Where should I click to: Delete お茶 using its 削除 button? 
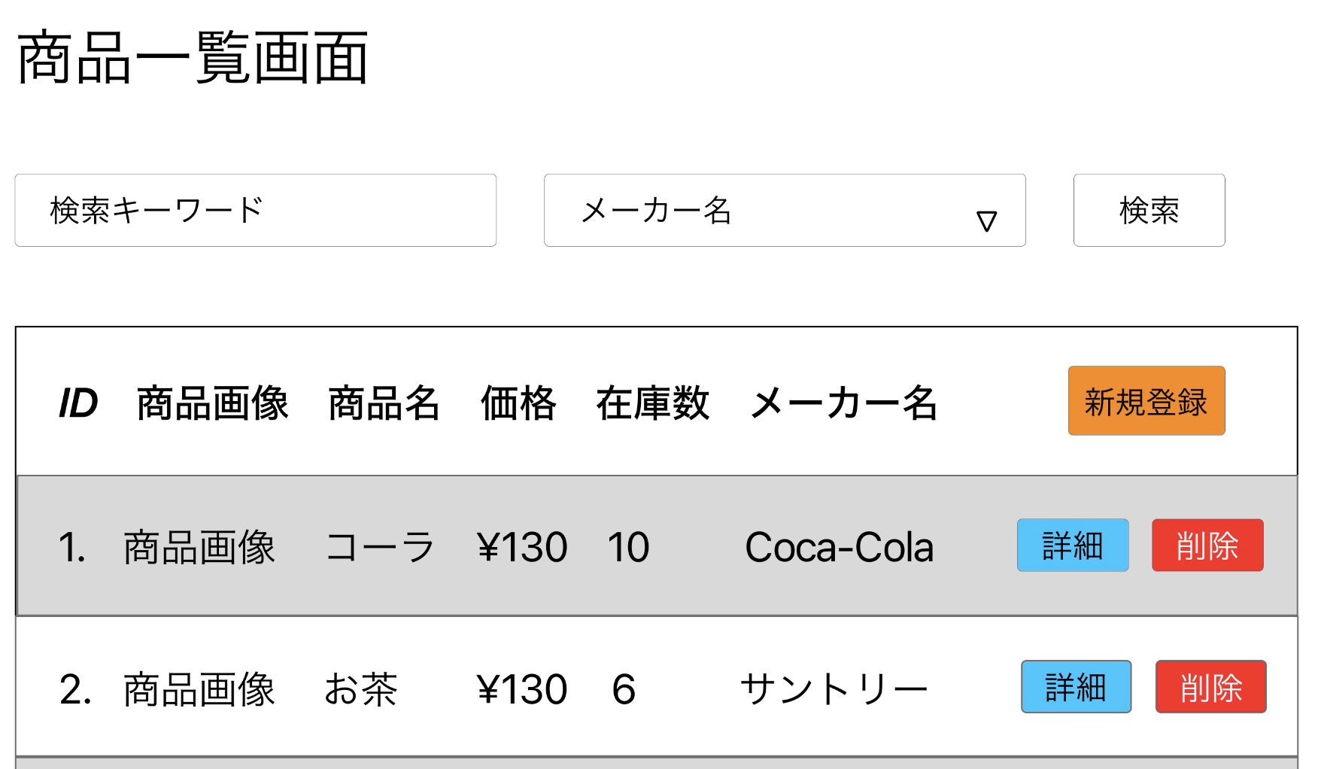pos(1210,687)
